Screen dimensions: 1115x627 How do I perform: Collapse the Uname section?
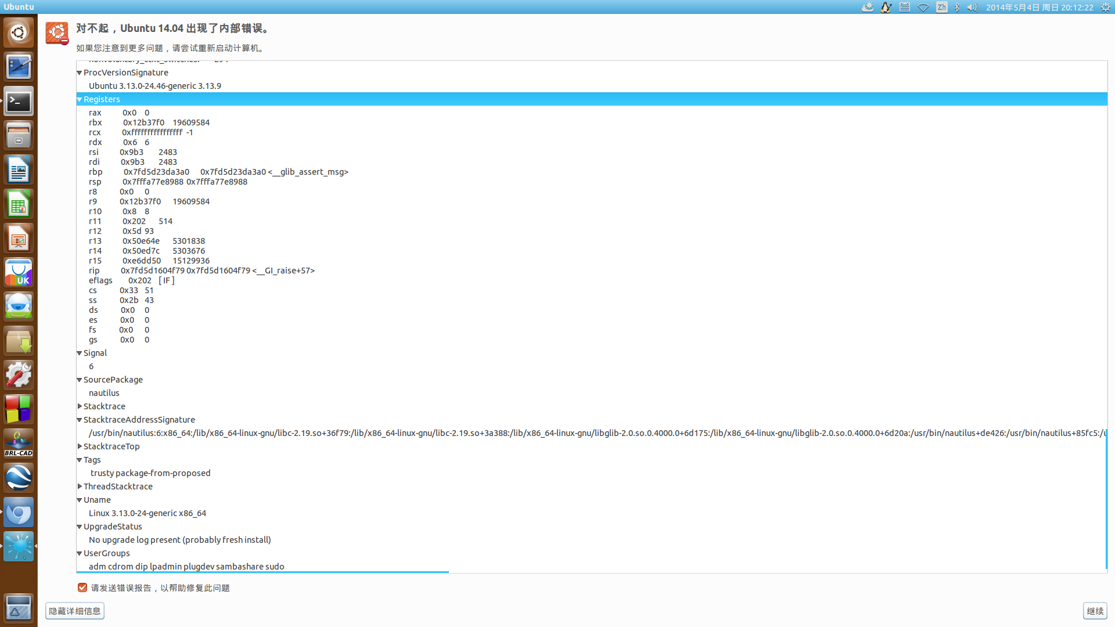(80, 500)
